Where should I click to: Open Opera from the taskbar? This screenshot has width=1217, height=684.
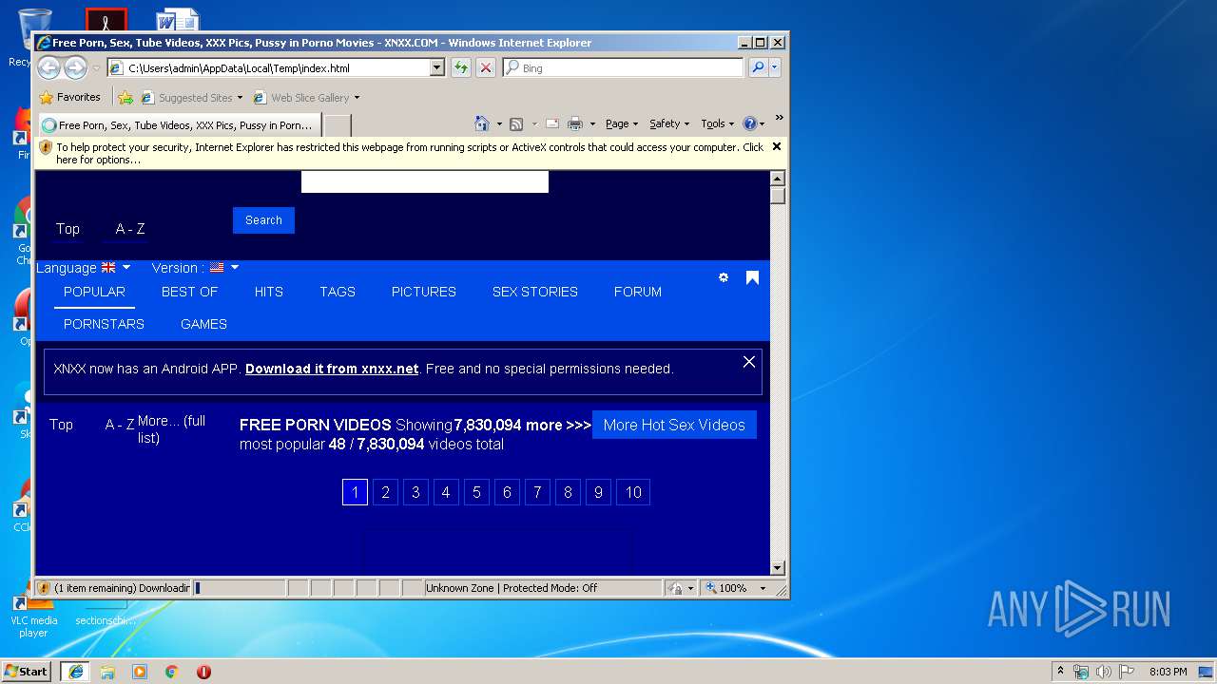click(203, 671)
